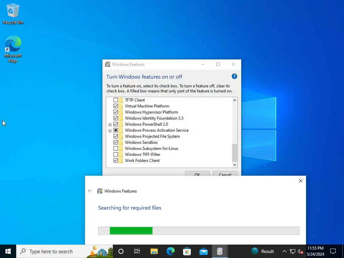Image resolution: width=344 pixels, height=258 pixels.
Task: Open Microsoft Store from the taskbar
Action: click(187, 251)
